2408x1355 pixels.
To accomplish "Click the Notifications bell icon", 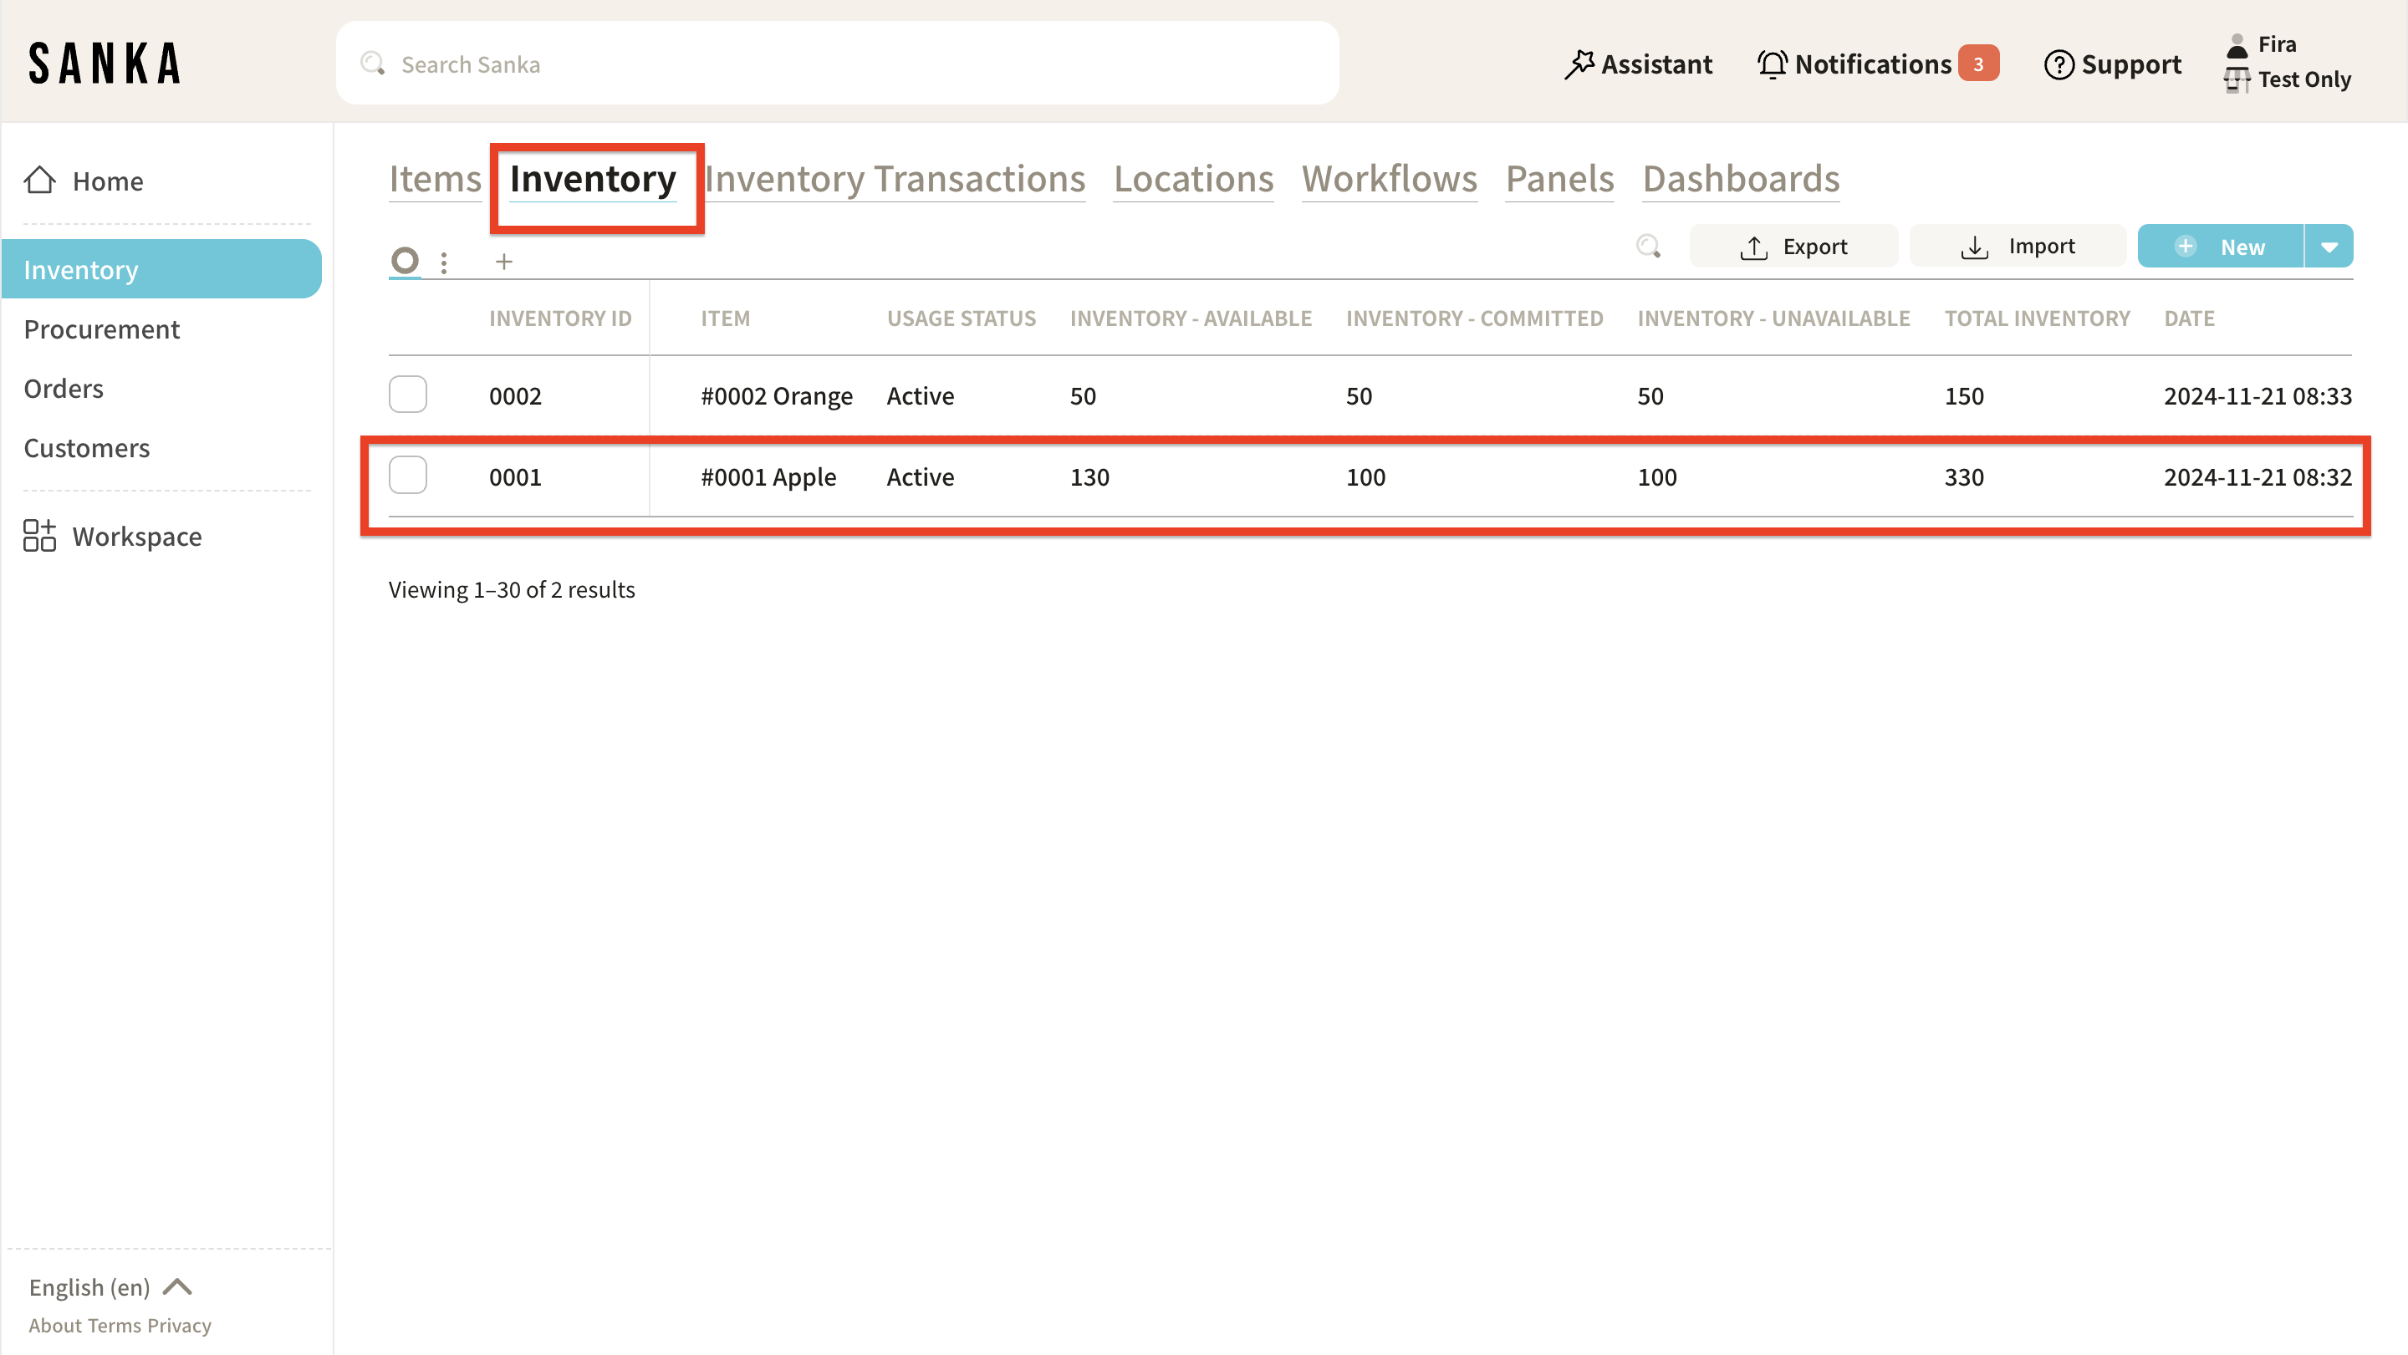I will [1772, 64].
